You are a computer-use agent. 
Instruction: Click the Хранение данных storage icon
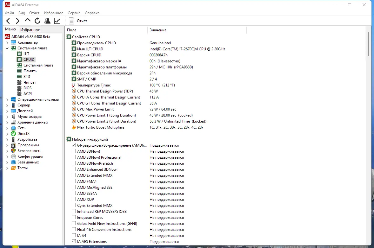13,122
